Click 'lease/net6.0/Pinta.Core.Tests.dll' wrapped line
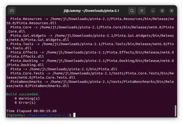The width and height of the screenshot is (183, 124). coord(41,77)
